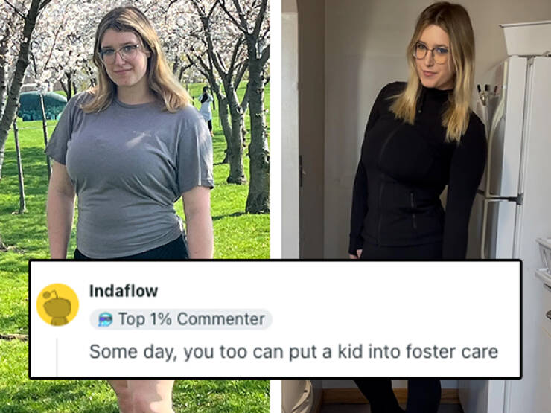Click the white divider between the photos
551x413 pixels.
click(x=275, y=130)
